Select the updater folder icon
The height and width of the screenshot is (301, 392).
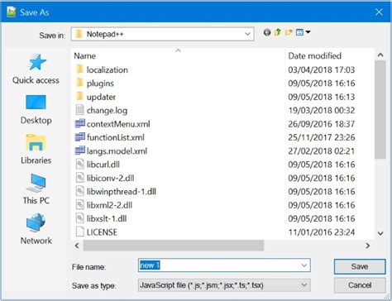[79, 97]
